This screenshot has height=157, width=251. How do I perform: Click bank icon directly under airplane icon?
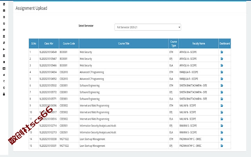point(4,56)
